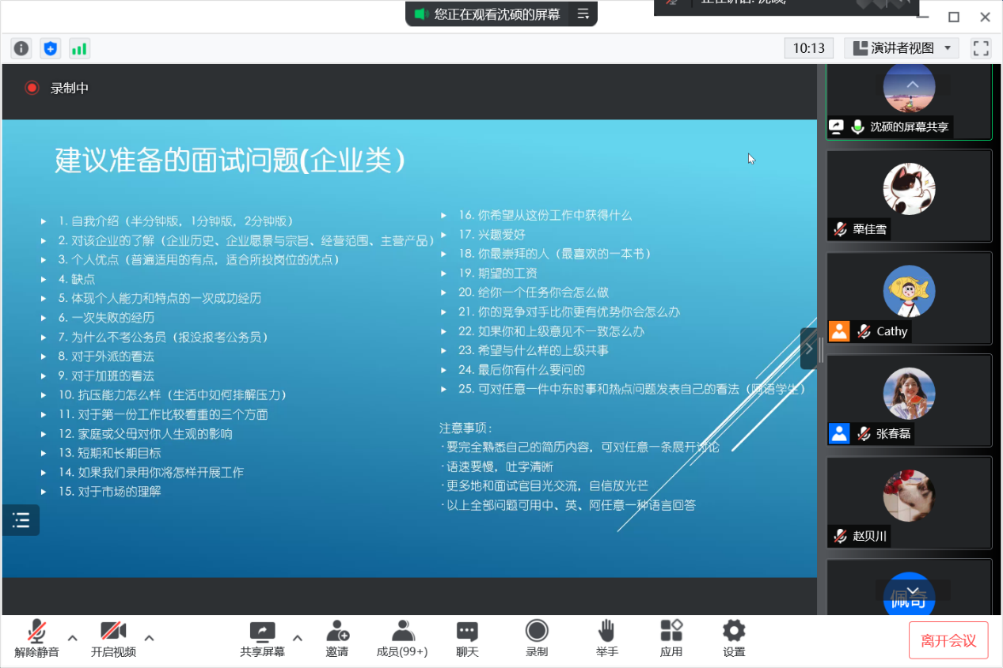Viewport: 1003px width, 668px height.
Task: Turn on video (开启视频)
Action: [113, 638]
